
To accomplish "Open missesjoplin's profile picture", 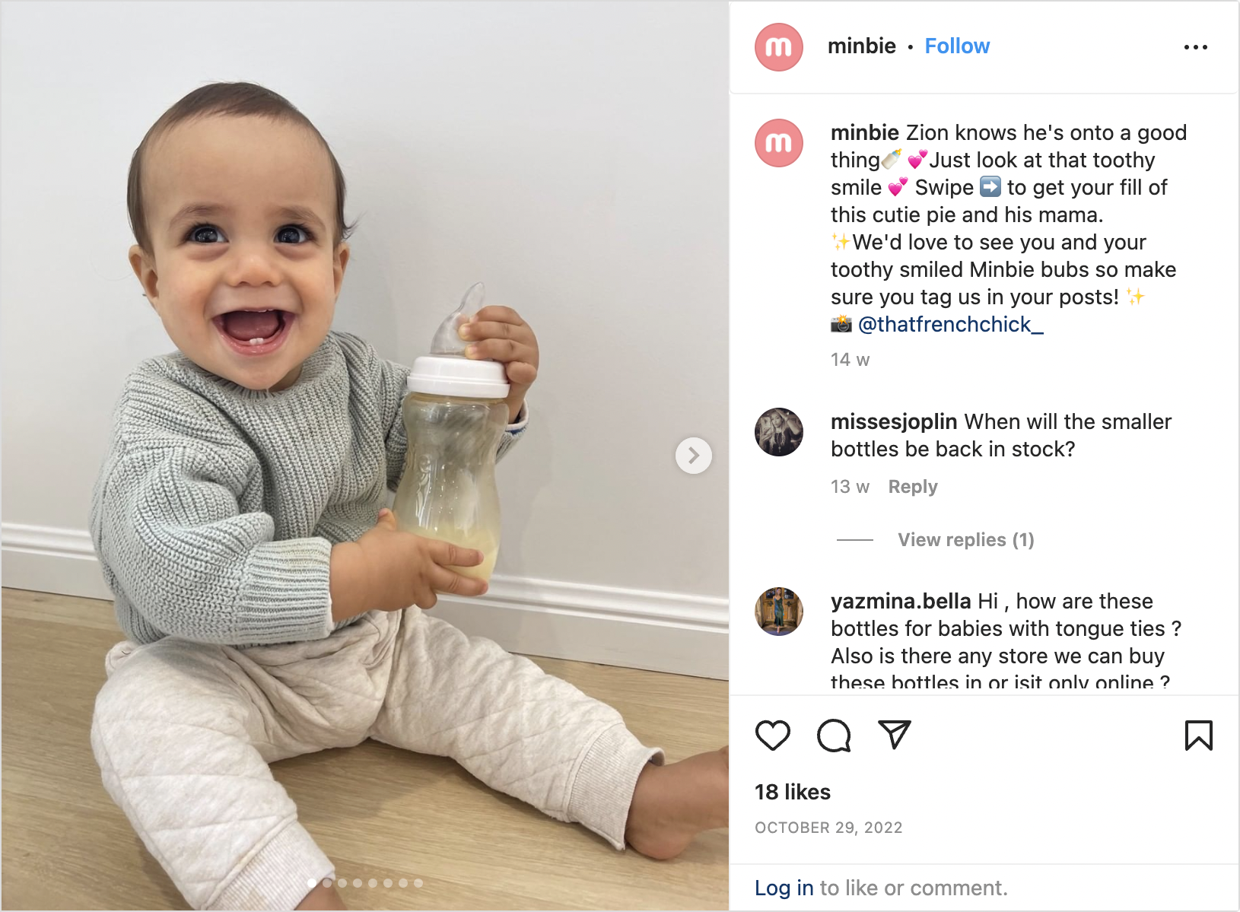I will (x=778, y=432).
